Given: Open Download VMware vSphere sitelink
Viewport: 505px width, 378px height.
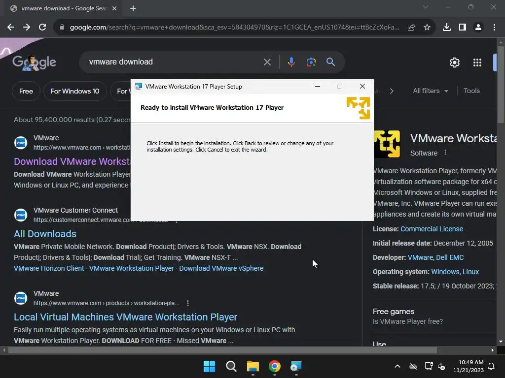Looking at the screenshot, I should click(221, 268).
